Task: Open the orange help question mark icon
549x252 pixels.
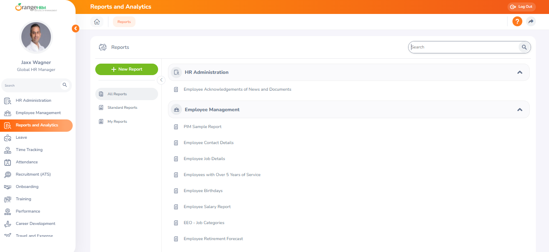Action: [517, 21]
